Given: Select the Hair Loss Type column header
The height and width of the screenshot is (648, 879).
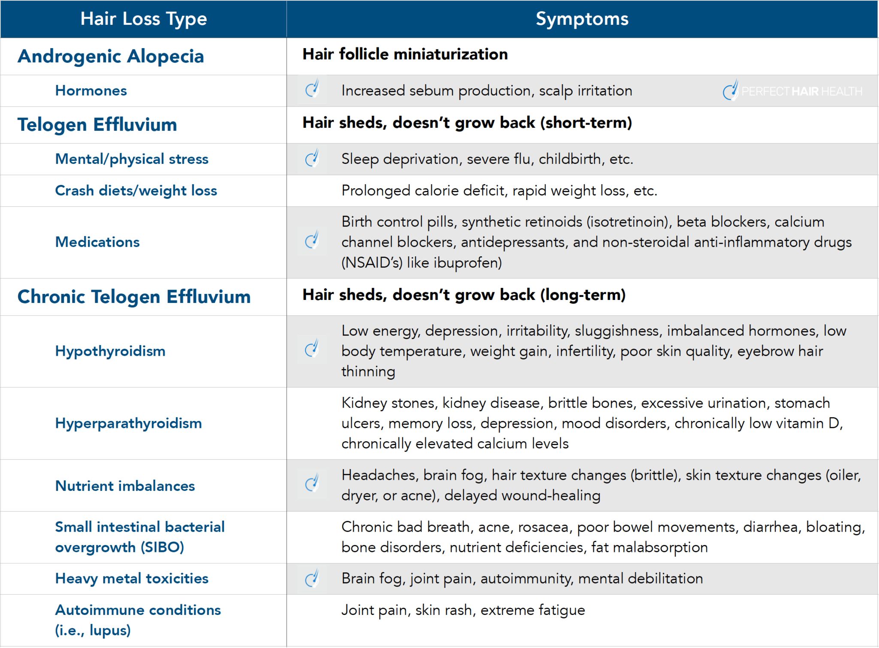Looking at the screenshot, I should click(x=143, y=19).
